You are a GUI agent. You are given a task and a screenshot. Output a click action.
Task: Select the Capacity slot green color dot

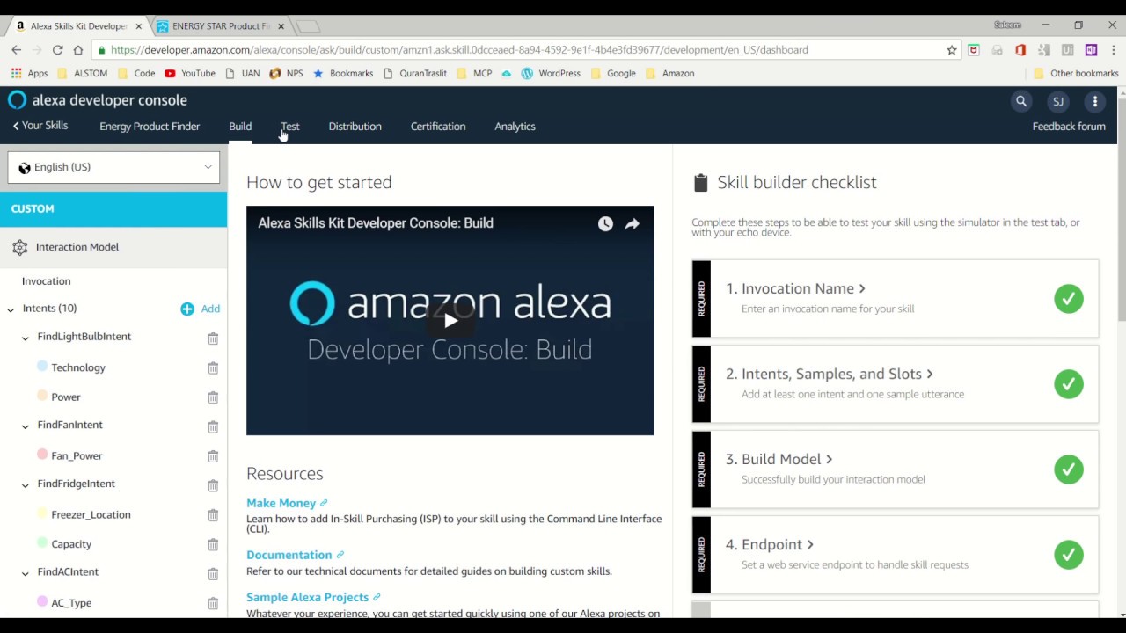pyautogui.click(x=42, y=543)
